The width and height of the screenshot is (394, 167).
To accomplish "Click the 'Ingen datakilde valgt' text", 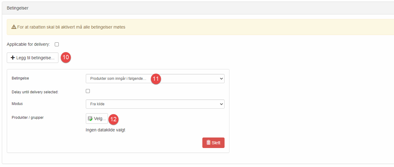I will 105,130.
